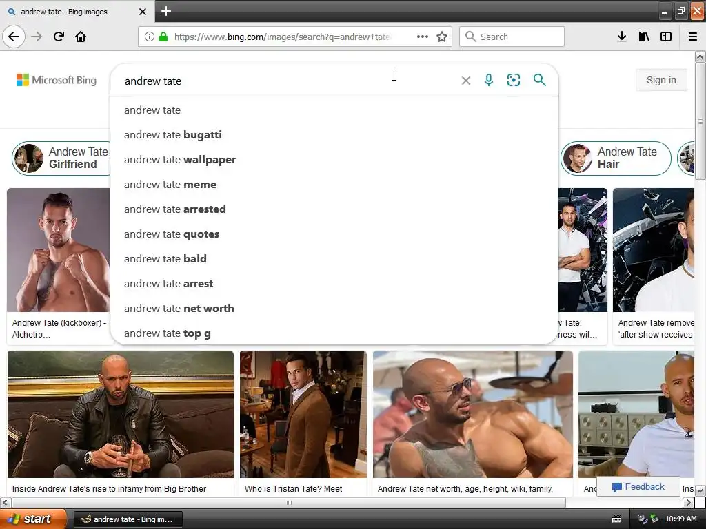Open the shirtless sunglasses net worth image

click(x=473, y=414)
